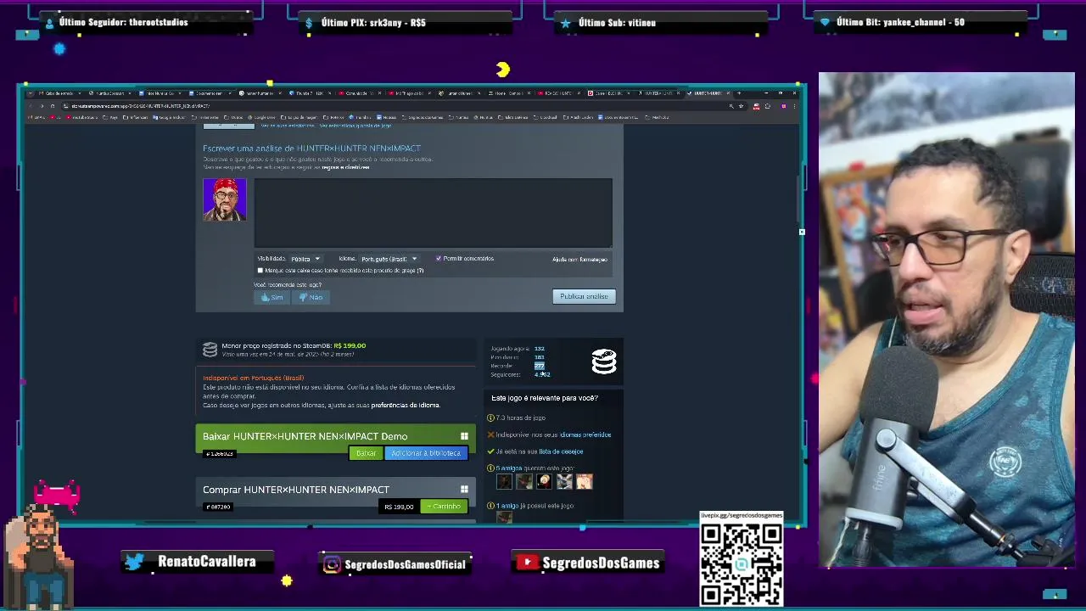Click the thumbs-up Sim recommendation button
Image resolution: width=1086 pixels, height=611 pixels.
click(x=271, y=297)
